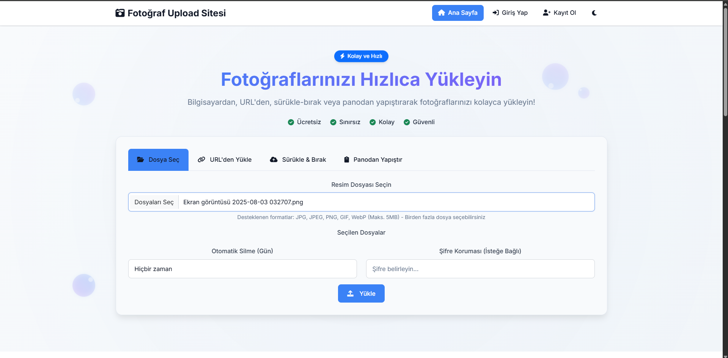Select the Panodan Yapıştır tab
728x358 pixels.
point(373,159)
